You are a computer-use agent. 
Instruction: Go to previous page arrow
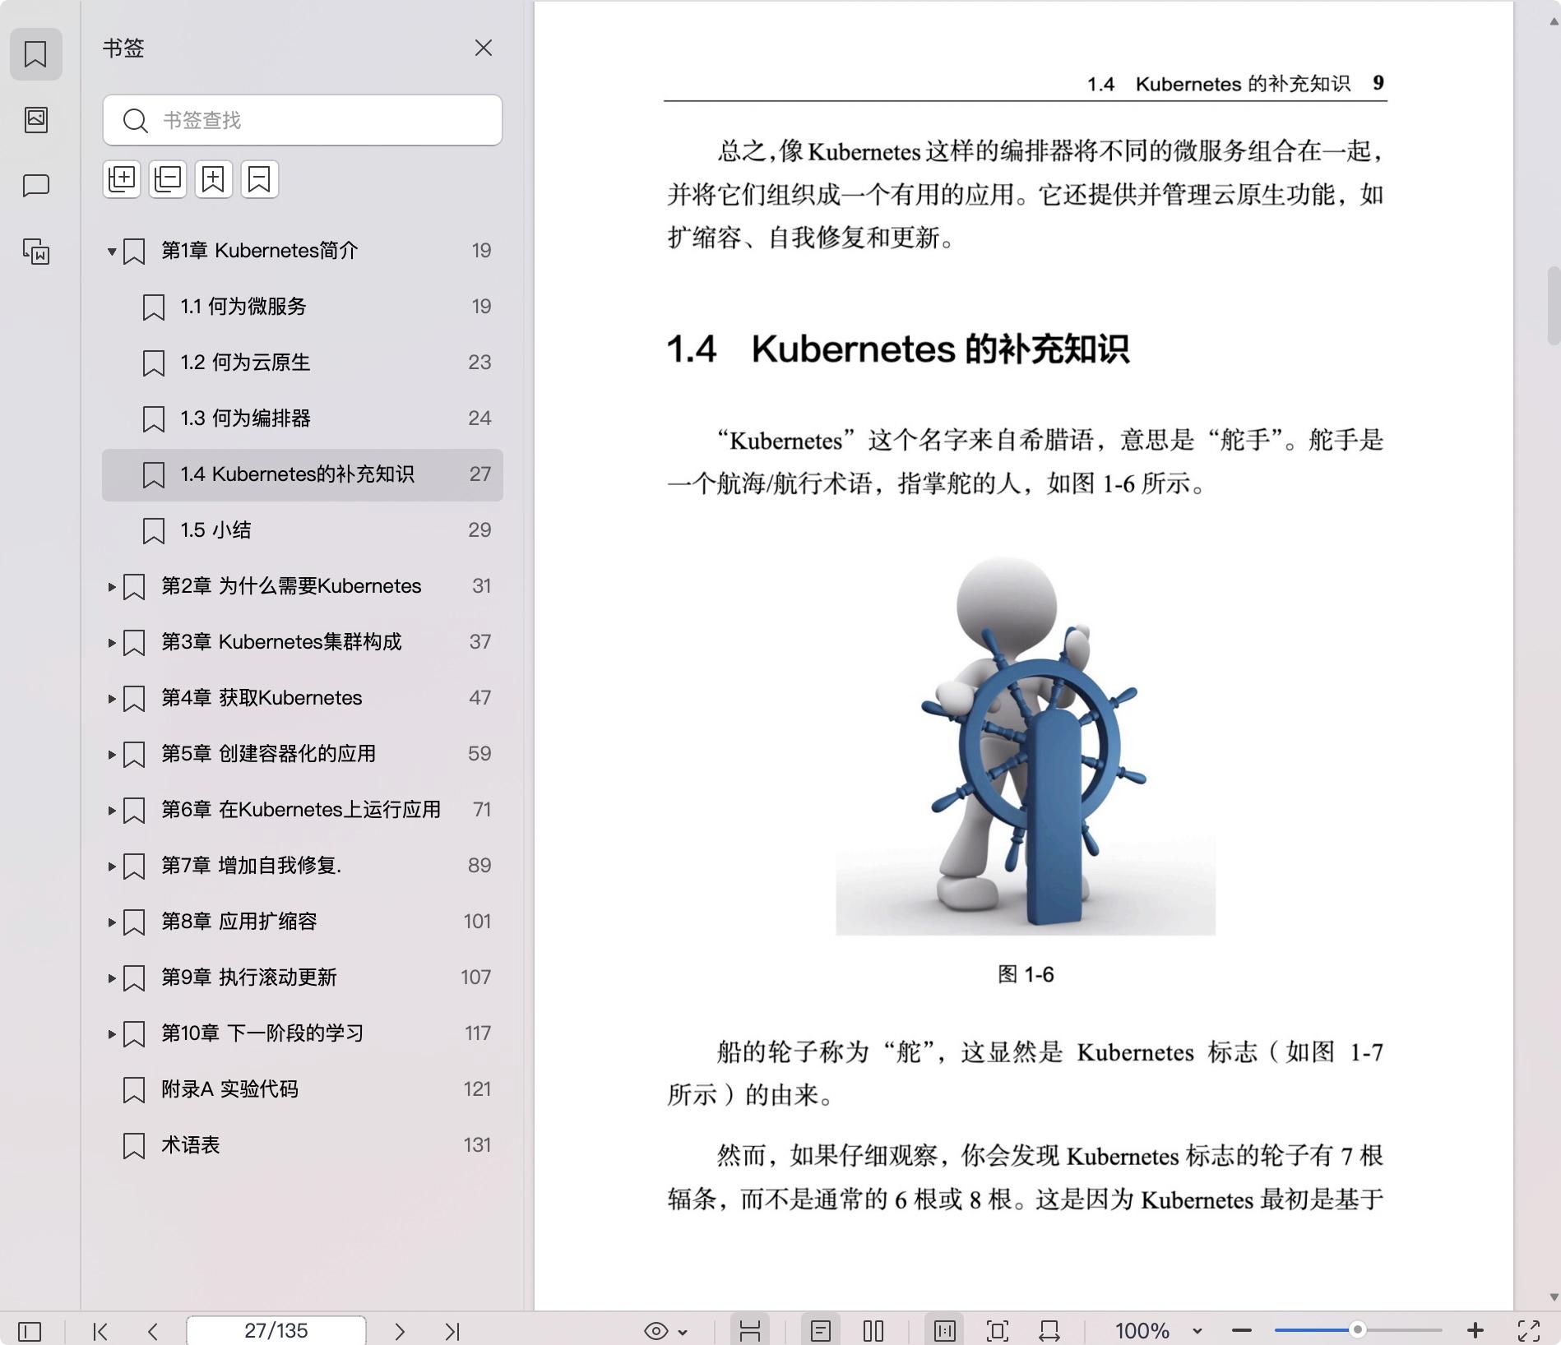click(153, 1331)
